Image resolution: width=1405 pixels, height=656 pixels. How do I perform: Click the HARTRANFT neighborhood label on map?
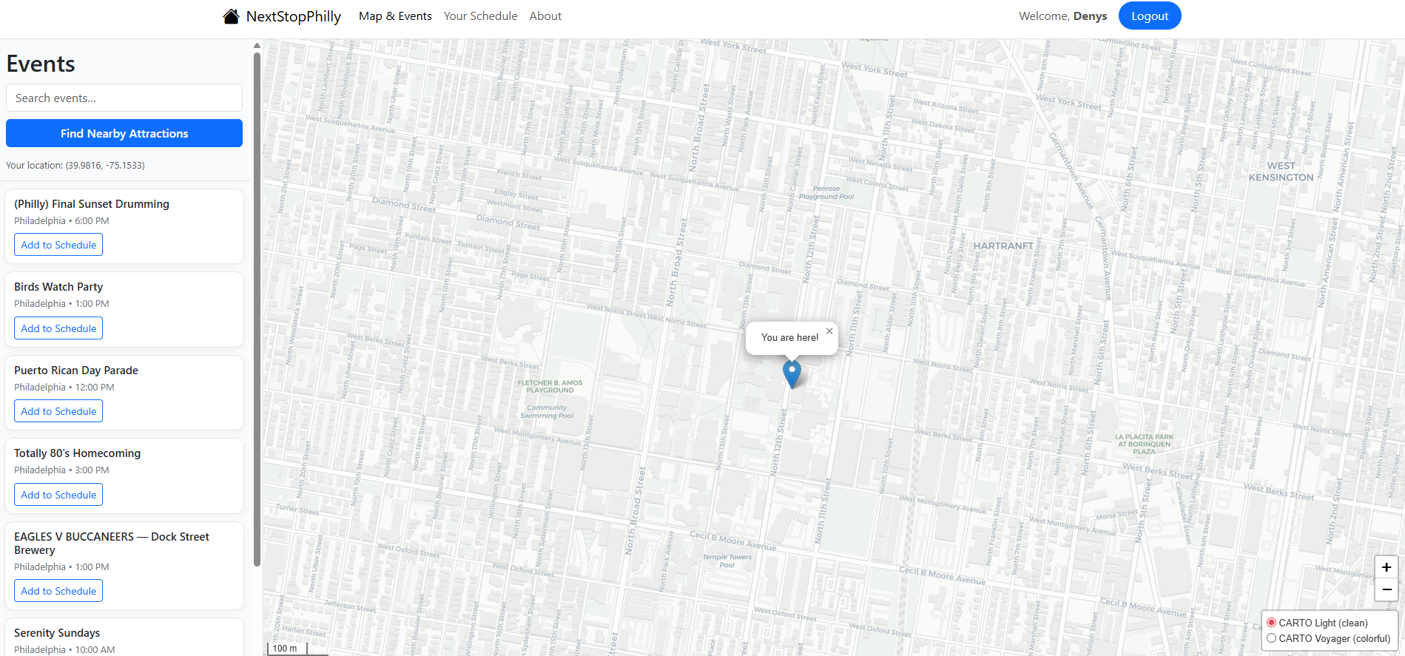coord(1003,246)
